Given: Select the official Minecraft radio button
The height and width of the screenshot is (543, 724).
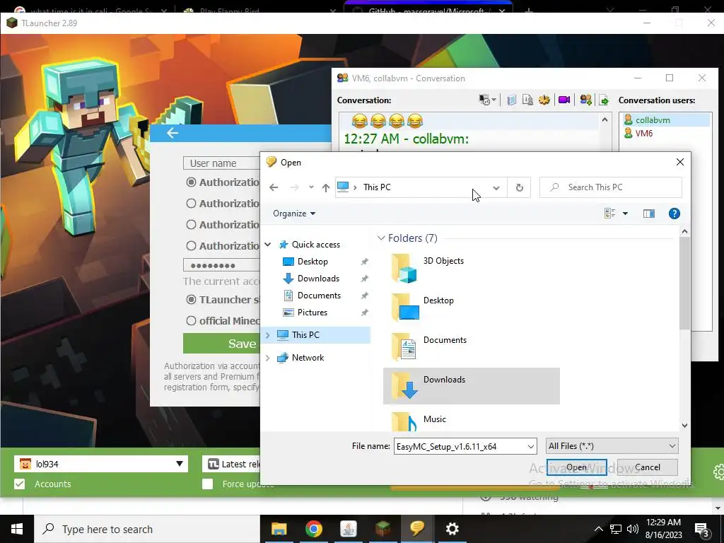Looking at the screenshot, I should coord(191,321).
